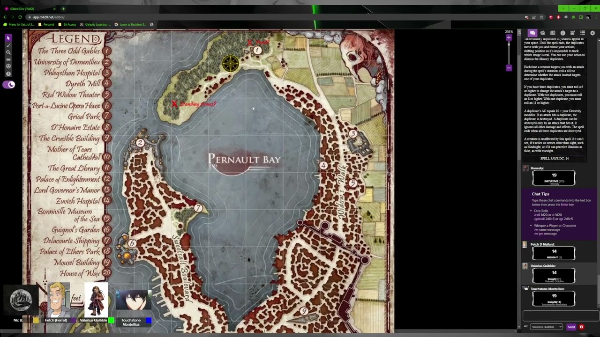
Task: Click the Gilded Sins Roll20 browser tab
Action: pyautogui.click(x=29, y=9)
